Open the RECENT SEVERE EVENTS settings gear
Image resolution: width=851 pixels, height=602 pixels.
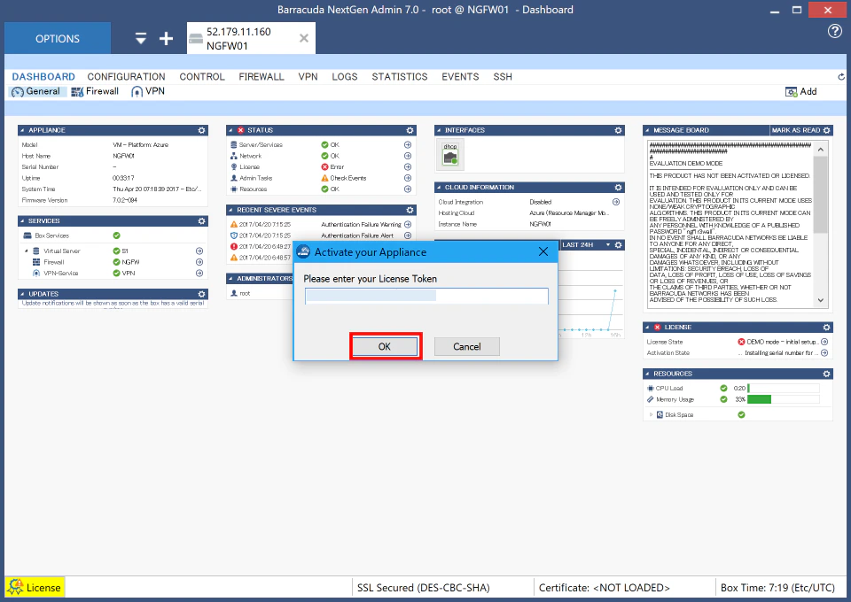(410, 210)
